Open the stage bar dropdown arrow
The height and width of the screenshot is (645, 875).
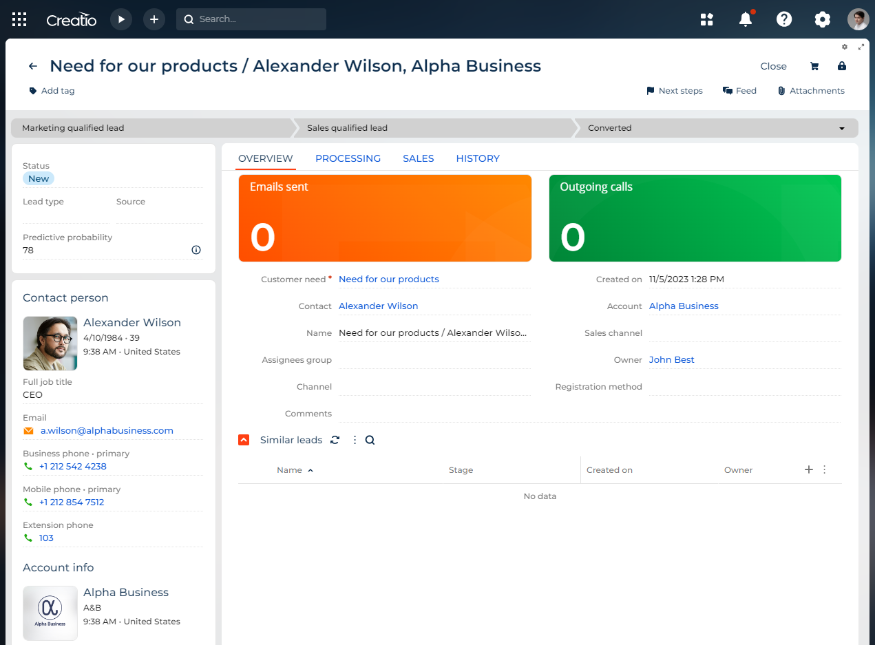(x=842, y=129)
